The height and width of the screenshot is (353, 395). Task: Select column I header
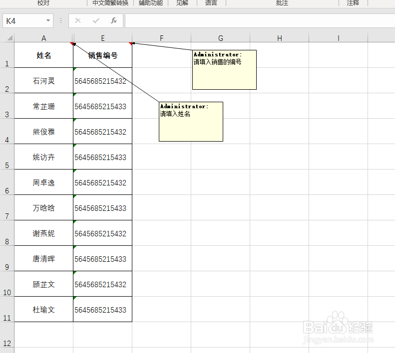(338, 38)
